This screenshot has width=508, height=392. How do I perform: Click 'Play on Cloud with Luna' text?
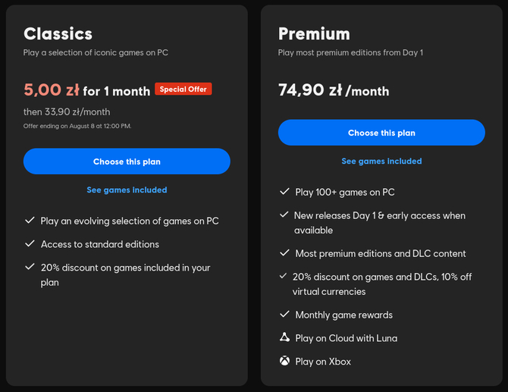pos(346,338)
